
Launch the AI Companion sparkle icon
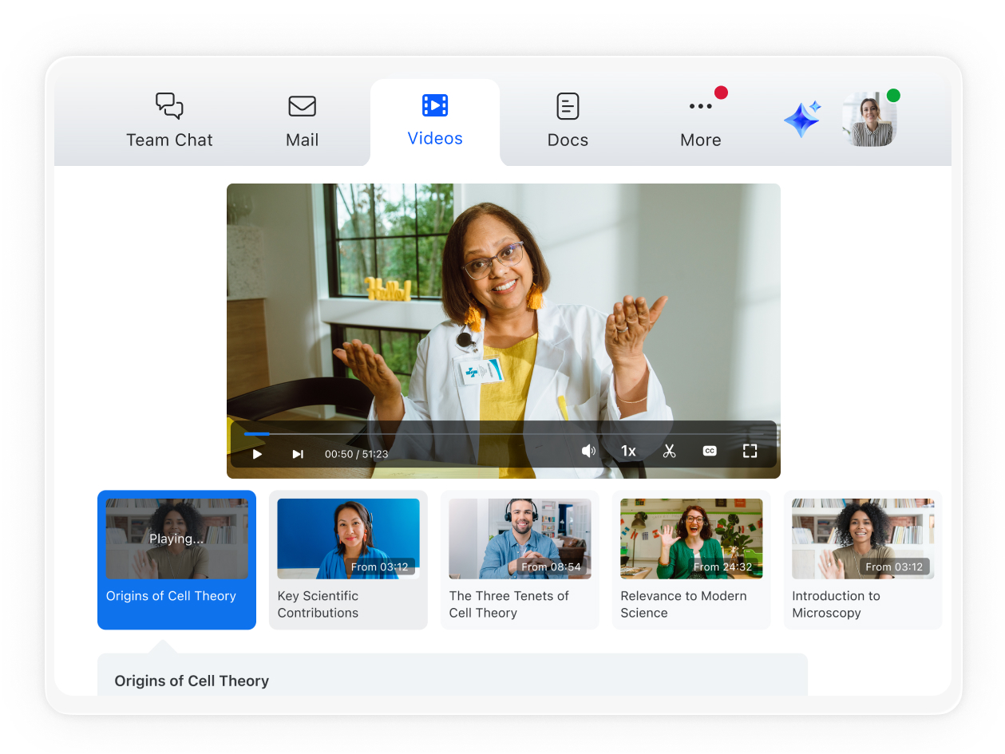point(802,120)
